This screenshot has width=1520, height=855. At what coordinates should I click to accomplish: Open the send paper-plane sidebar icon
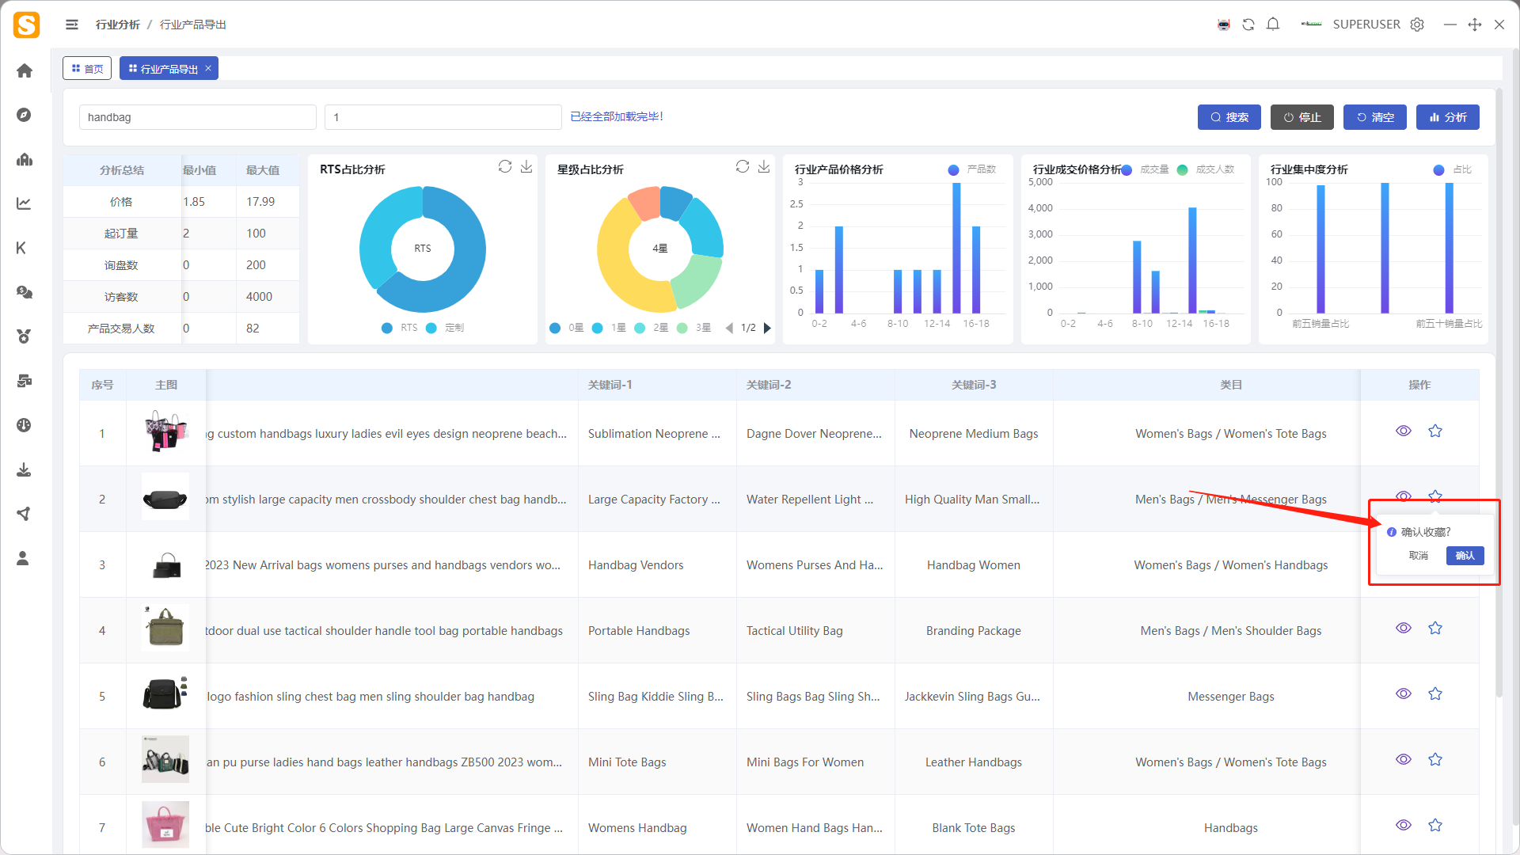pyautogui.click(x=25, y=514)
